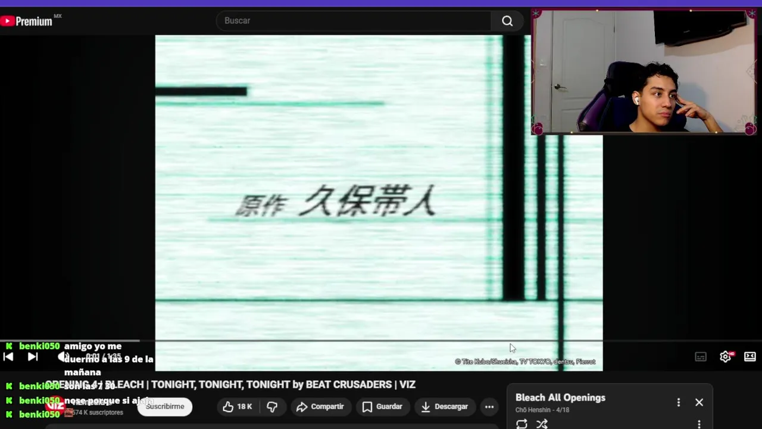This screenshot has width=762, height=429.
Task: Open the player settings gear
Action: 725,357
